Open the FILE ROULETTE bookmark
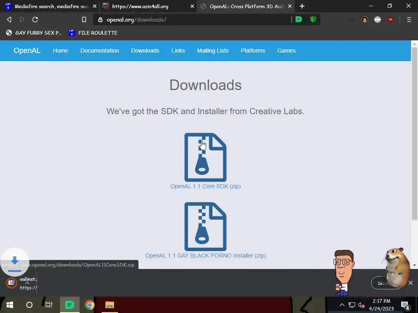The height and width of the screenshot is (313, 418). click(93, 33)
